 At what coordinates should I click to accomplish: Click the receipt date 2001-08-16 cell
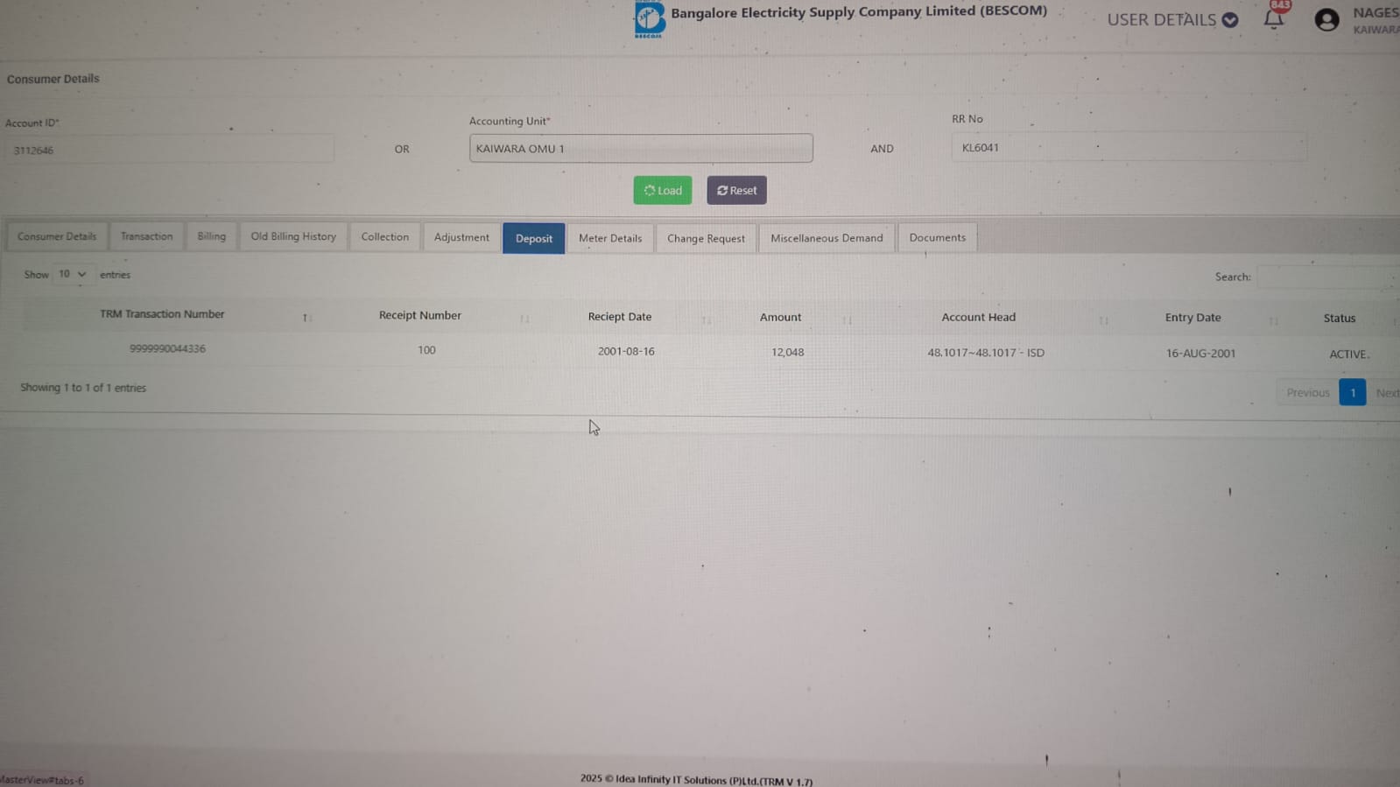point(626,351)
